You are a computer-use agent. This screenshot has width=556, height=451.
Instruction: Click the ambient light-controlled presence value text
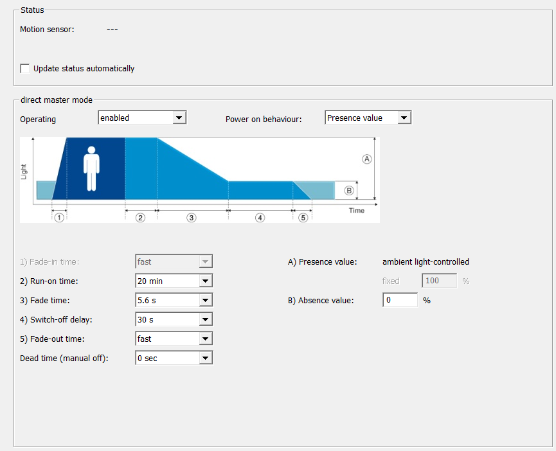coord(426,261)
